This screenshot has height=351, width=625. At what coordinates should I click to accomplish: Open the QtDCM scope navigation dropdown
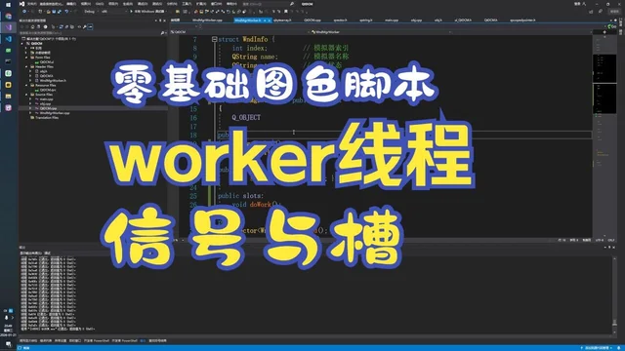(x=239, y=32)
